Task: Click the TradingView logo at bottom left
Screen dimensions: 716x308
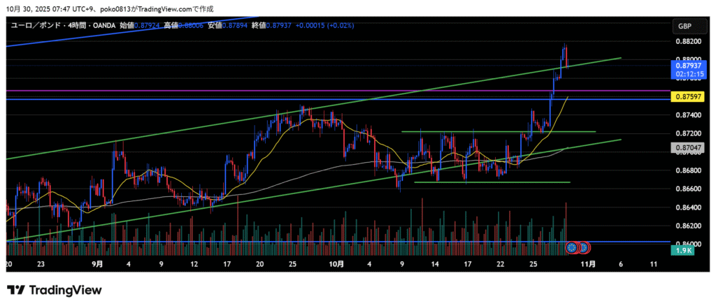Action: (x=55, y=290)
